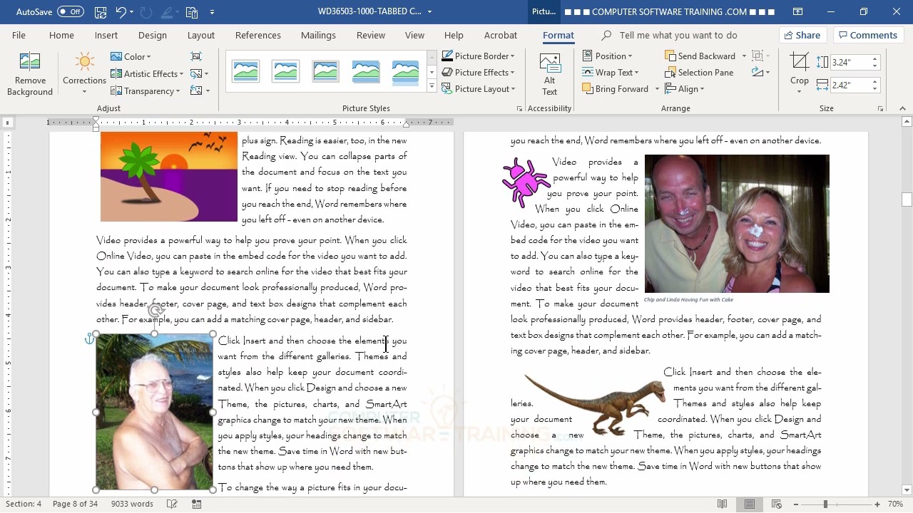Click the rotation handle above the selected photo

[155, 310]
